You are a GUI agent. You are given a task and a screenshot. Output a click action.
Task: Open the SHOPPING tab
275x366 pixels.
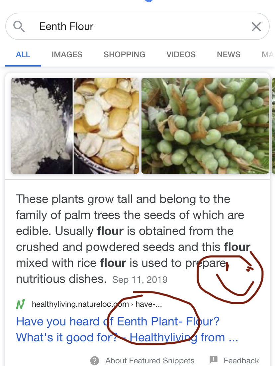pos(125,54)
